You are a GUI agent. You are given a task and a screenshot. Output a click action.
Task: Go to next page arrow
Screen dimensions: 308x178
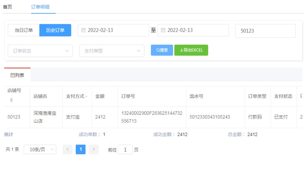(94, 149)
